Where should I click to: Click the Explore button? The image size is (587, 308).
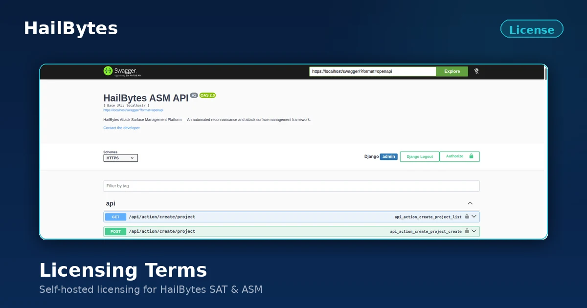[452, 71]
